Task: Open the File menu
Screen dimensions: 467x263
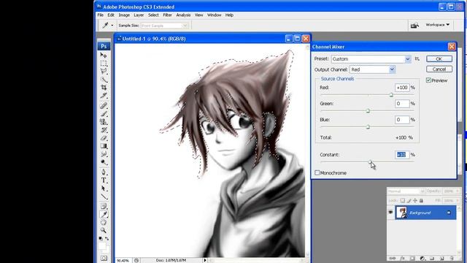Action: pos(101,15)
